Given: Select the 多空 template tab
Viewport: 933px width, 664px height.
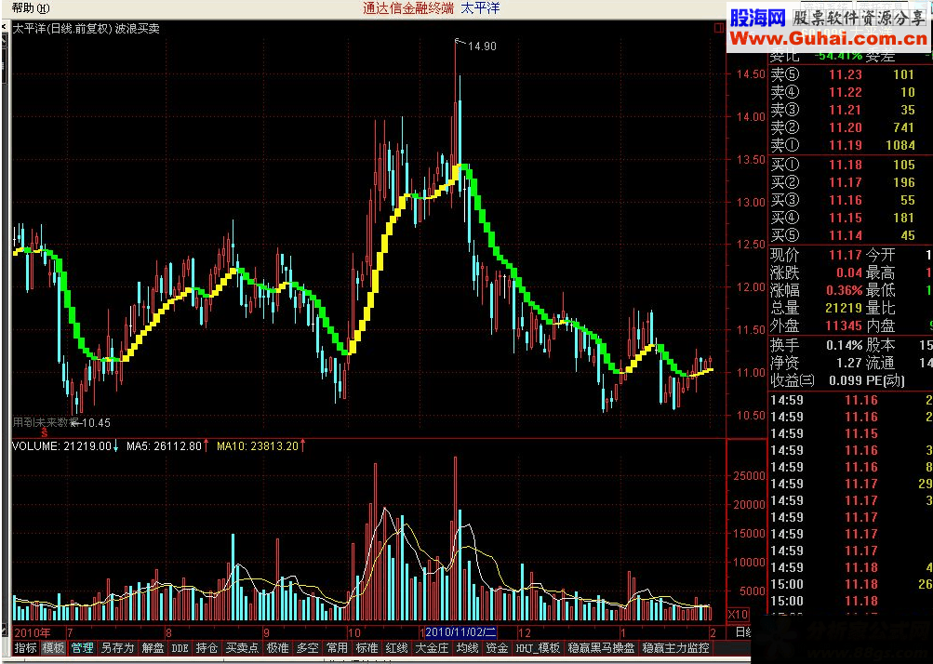Looking at the screenshot, I should [x=308, y=648].
